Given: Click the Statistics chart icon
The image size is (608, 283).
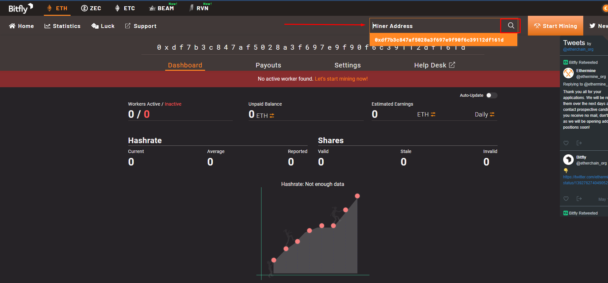Looking at the screenshot, I should (x=47, y=26).
